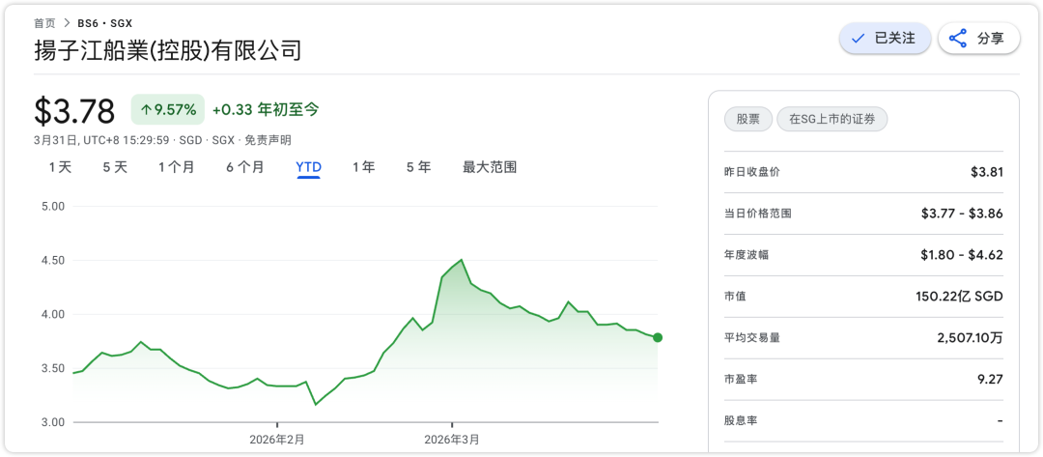Switch to 6个月 chart range
Viewport: 1043px width, 457px height.
(245, 167)
